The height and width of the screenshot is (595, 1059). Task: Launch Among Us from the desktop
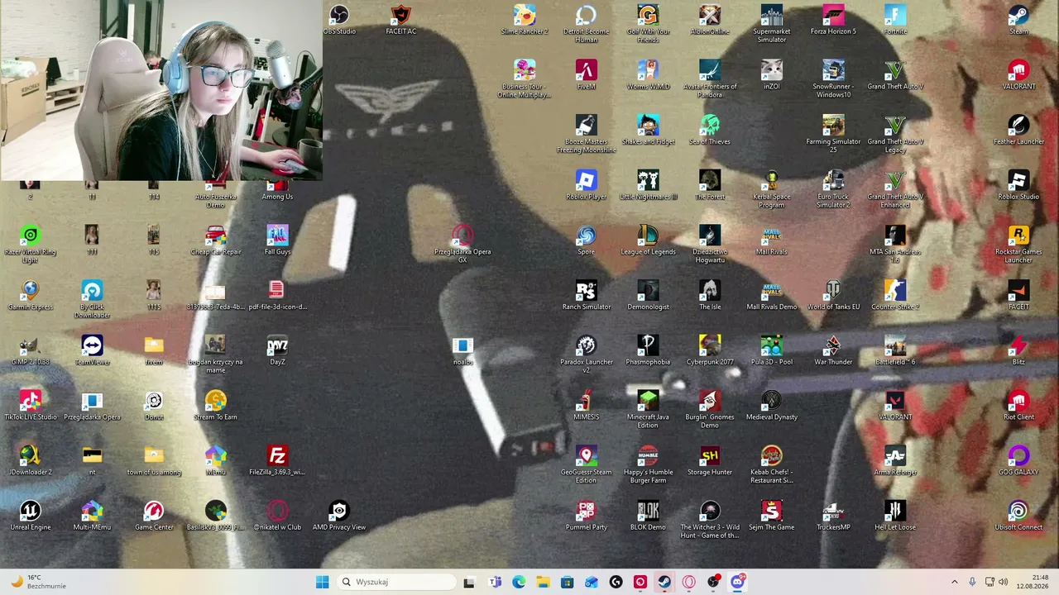(277, 190)
